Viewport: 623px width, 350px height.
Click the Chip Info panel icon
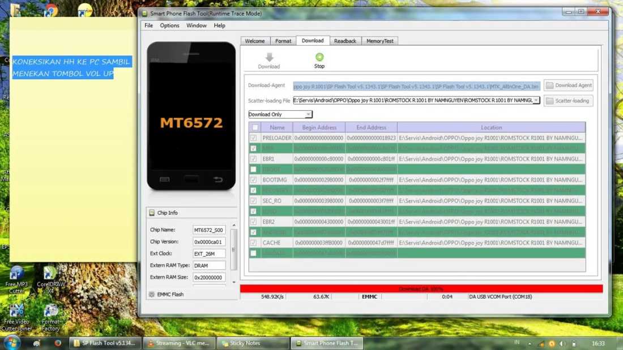click(152, 213)
